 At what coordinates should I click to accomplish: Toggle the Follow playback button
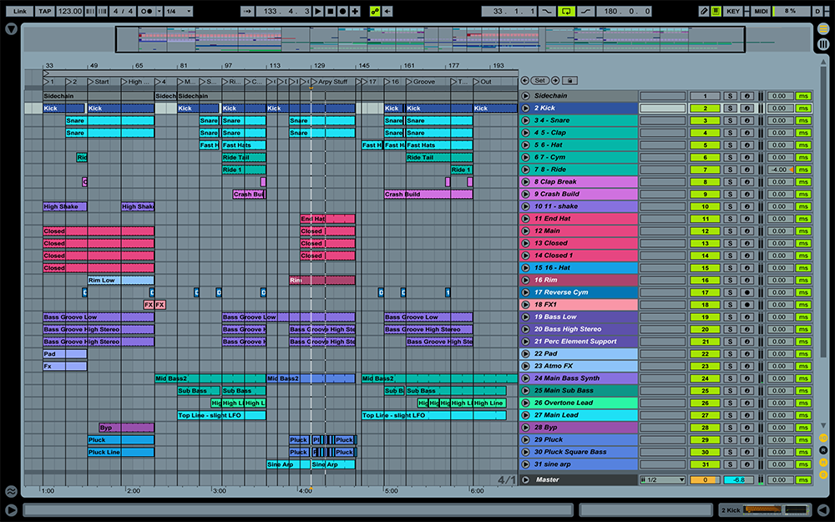point(247,11)
